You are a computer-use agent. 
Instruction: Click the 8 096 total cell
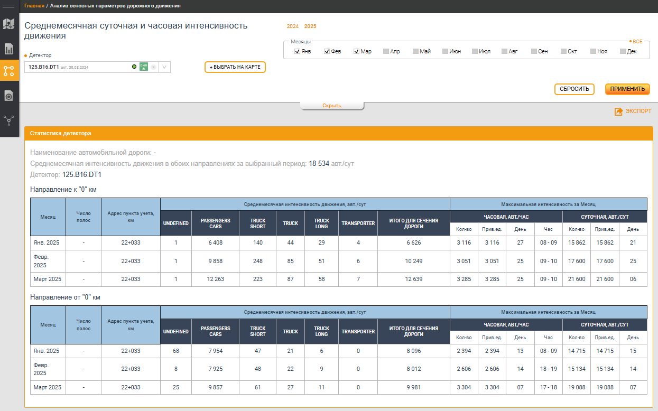click(x=413, y=351)
